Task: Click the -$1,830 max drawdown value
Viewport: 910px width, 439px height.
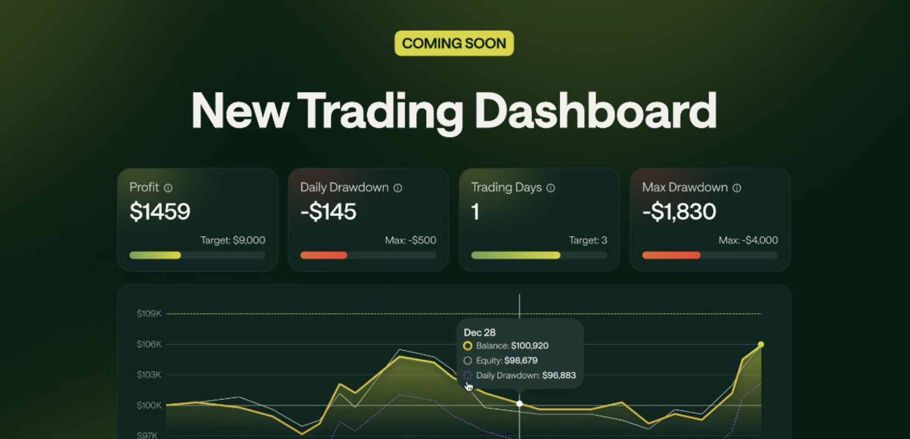Action: [x=679, y=211]
